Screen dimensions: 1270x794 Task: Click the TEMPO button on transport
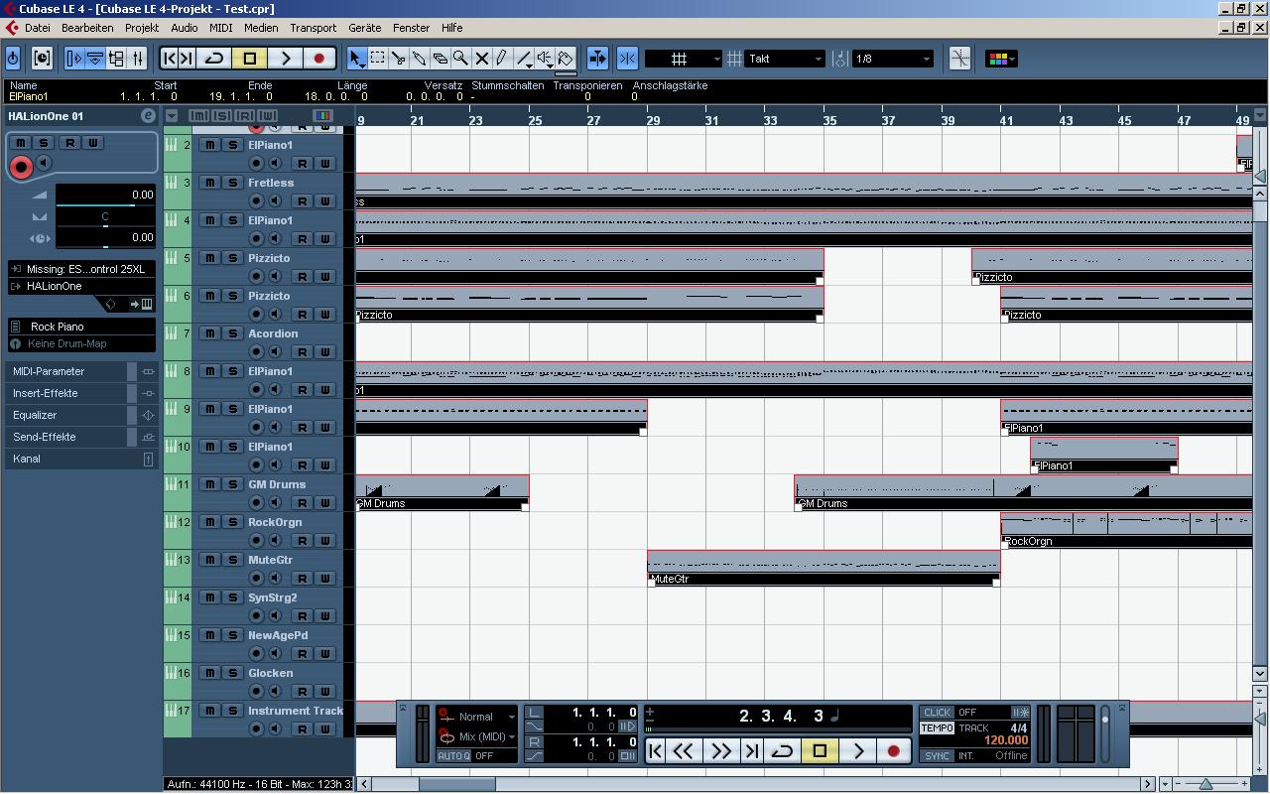[937, 728]
